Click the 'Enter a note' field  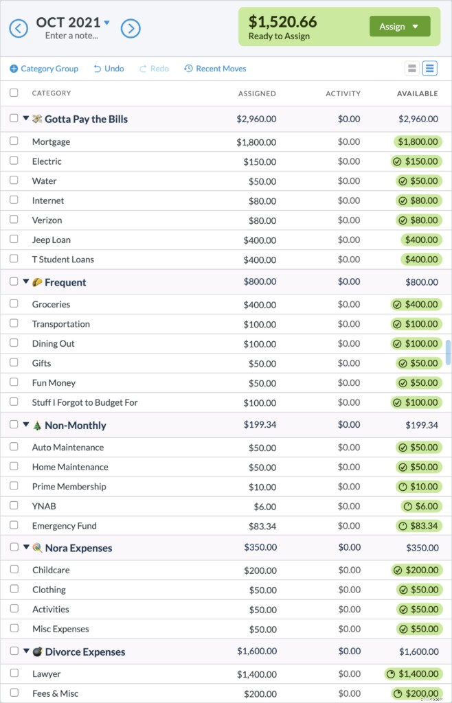71,36
